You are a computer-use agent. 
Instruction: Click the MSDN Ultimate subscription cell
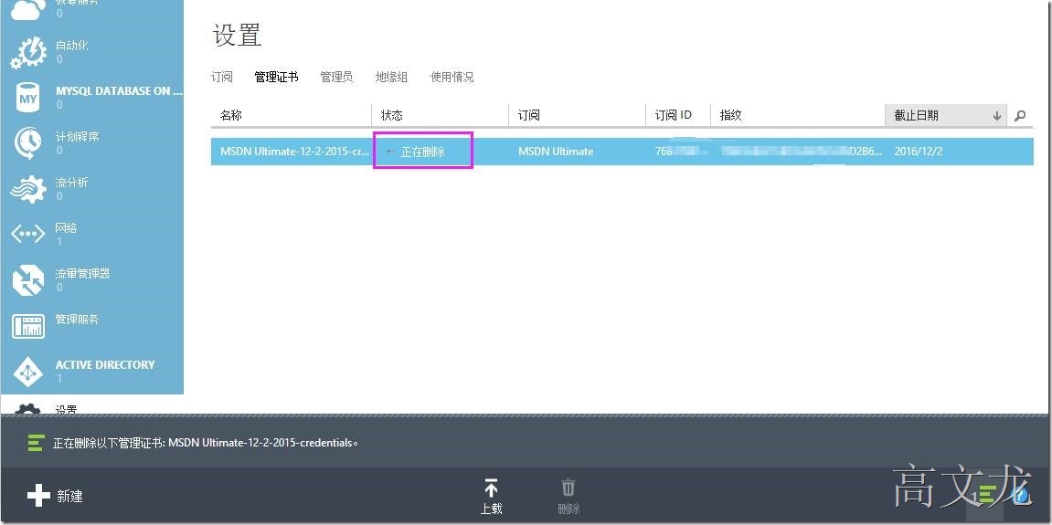557,152
